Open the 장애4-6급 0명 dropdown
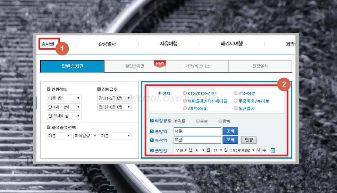 point(114,107)
